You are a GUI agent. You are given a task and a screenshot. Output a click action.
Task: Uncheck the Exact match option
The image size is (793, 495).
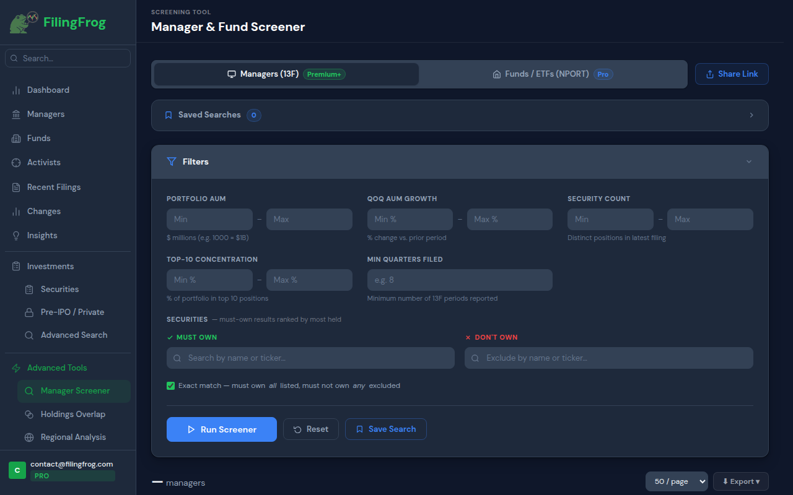click(170, 385)
